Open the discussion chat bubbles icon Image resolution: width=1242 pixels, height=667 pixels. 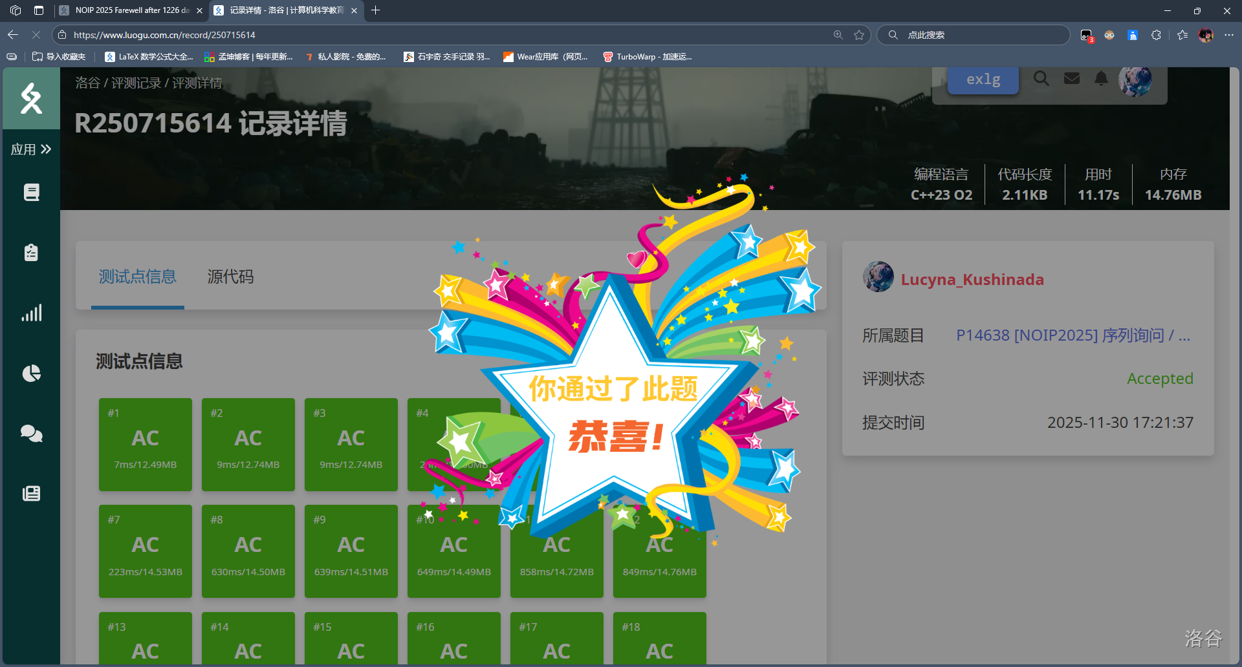pos(31,433)
